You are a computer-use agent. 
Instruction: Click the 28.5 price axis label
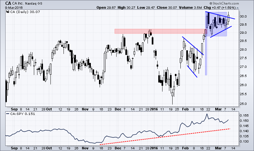pyautogui.click(x=243, y=41)
